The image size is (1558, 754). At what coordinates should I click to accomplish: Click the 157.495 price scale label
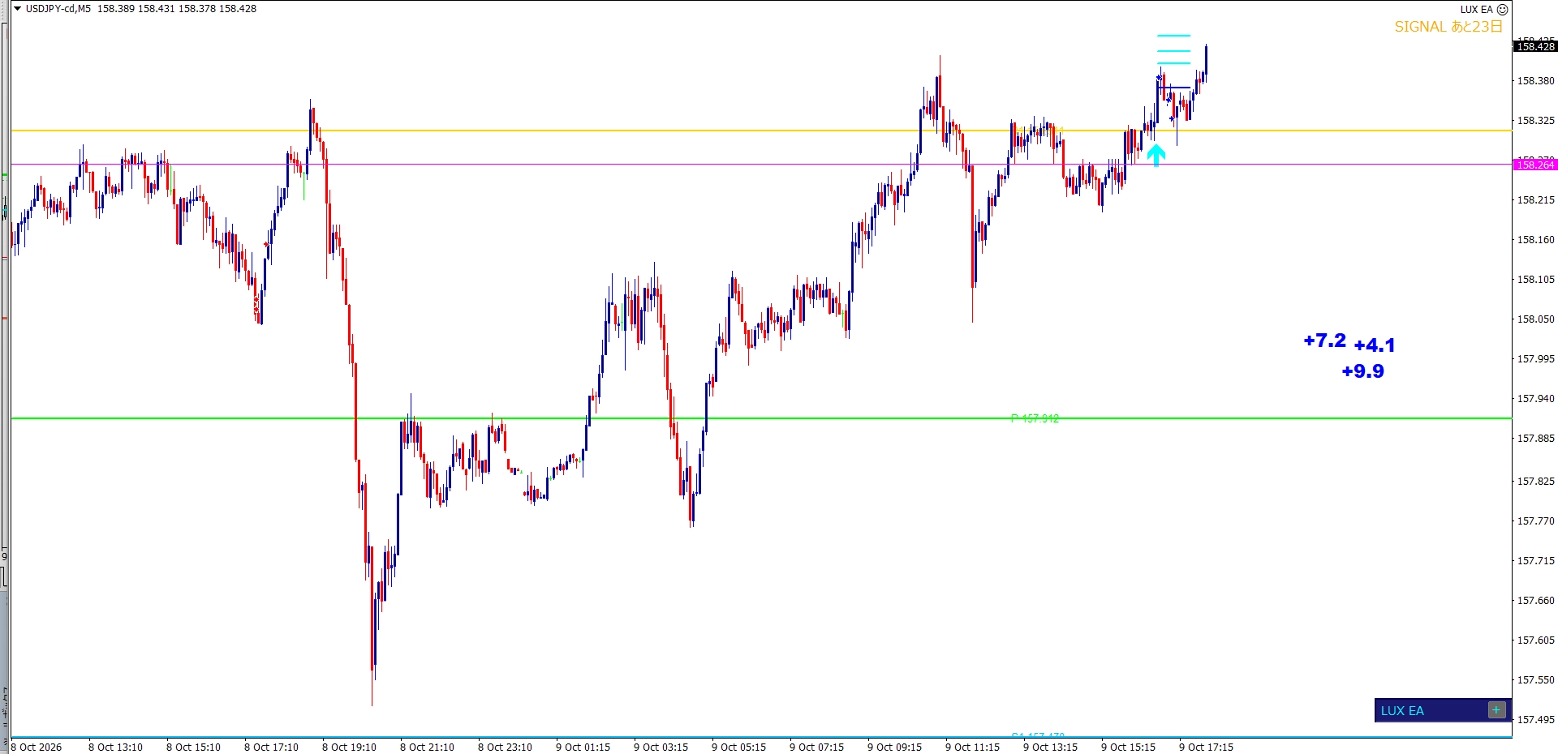point(1536,720)
